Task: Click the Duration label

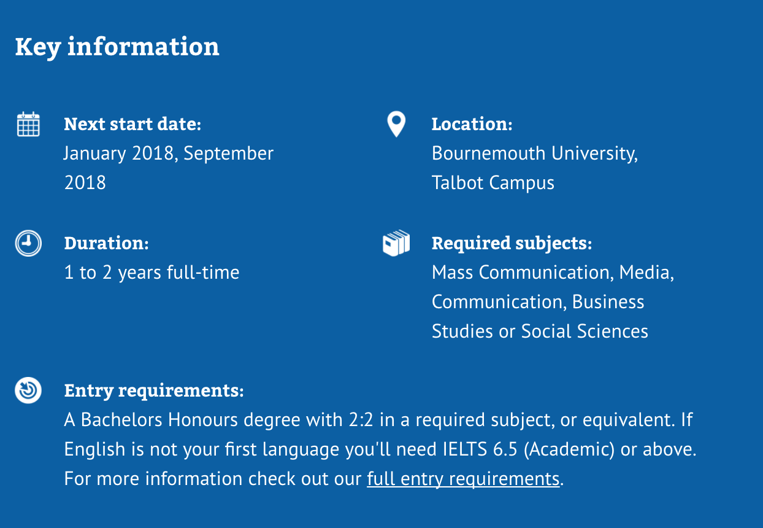Action: pos(106,243)
